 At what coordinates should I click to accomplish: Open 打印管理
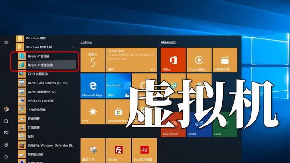tap(47, 128)
